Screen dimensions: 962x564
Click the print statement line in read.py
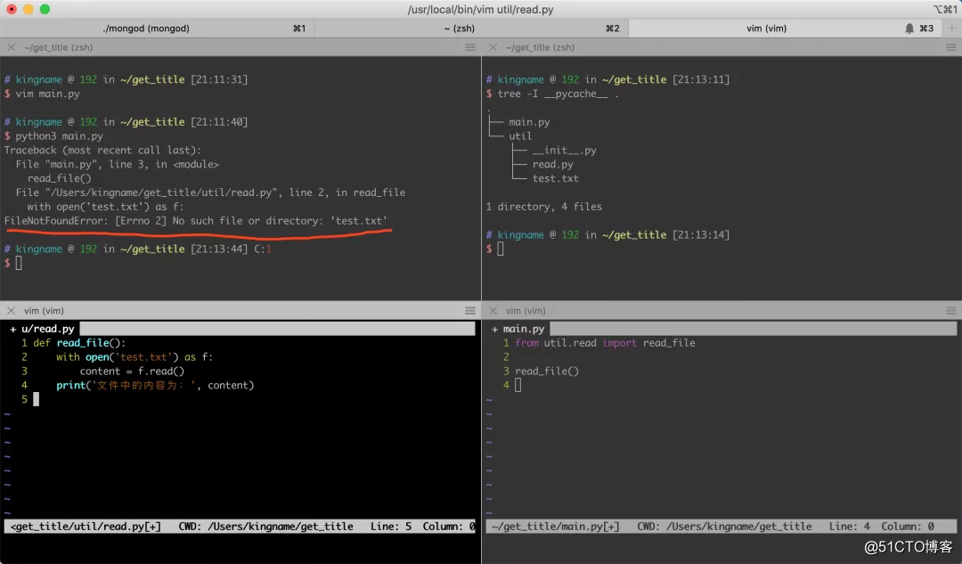tap(154, 385)
